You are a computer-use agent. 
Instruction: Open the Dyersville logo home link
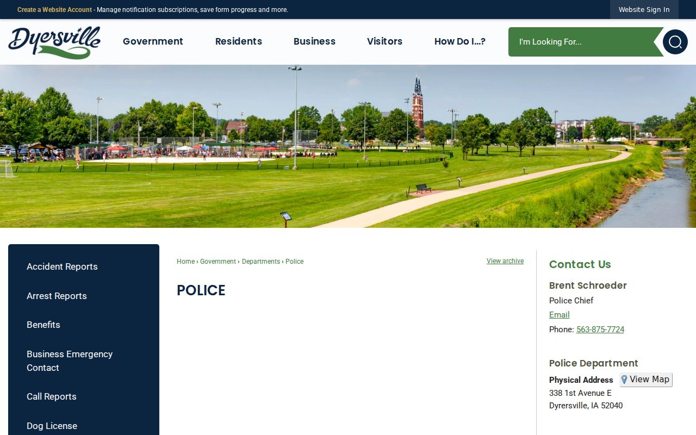pyautogui.click(x=54, y=42)
